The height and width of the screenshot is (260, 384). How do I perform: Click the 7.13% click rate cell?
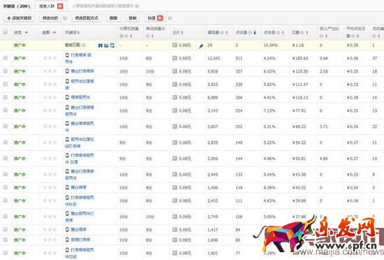tap(269, 110)
